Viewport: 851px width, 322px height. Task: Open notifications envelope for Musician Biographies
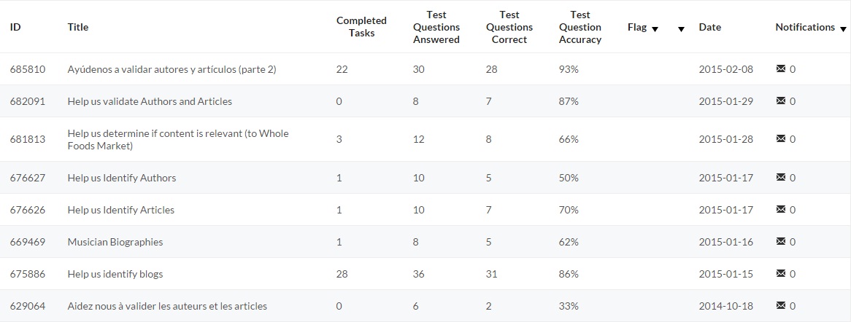[781, 242]
